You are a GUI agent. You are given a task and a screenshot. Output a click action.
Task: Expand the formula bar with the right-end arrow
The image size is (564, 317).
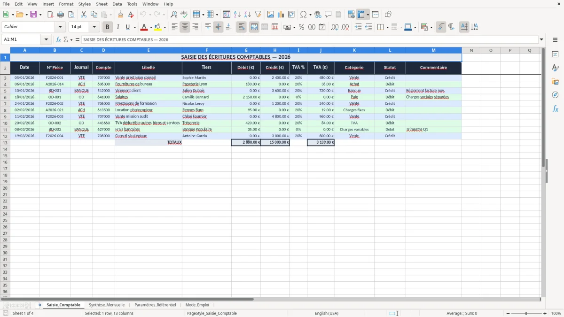click(541, 39)
